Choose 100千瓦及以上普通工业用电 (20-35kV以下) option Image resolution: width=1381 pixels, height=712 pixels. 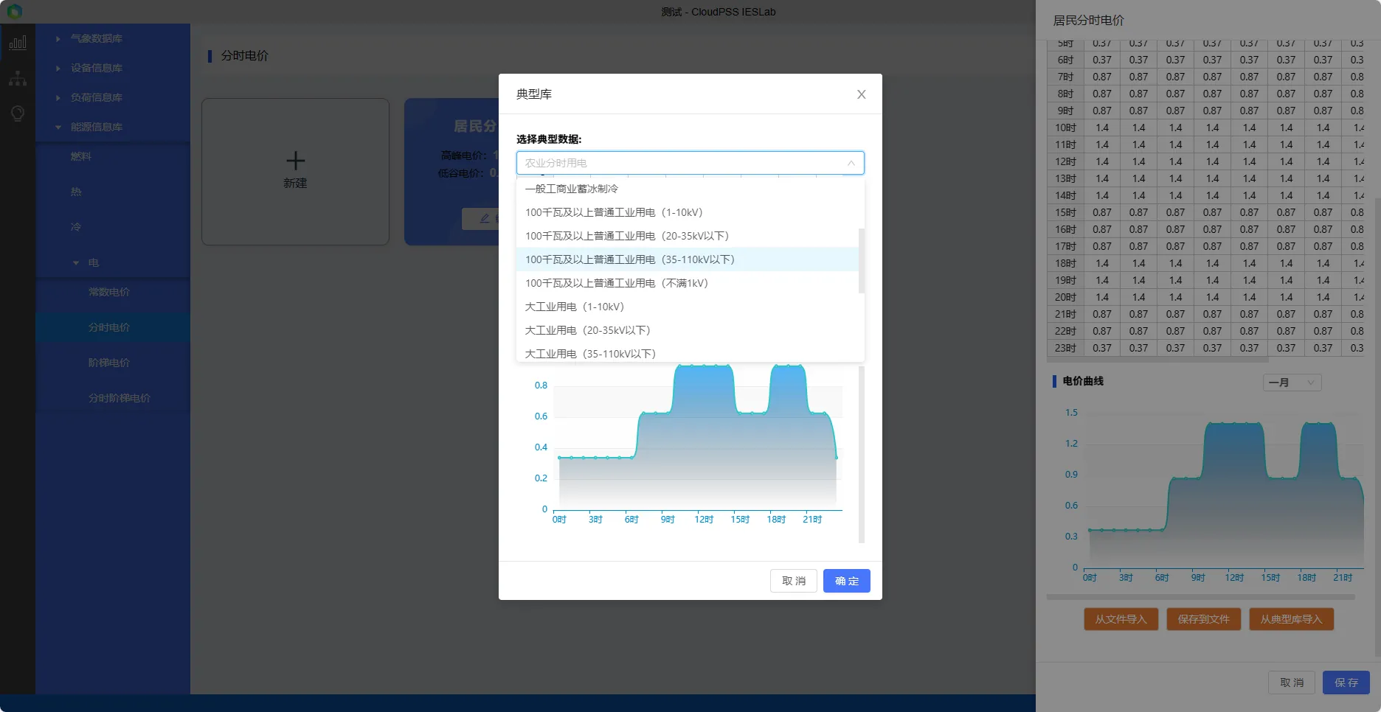[x=688, y=236]
